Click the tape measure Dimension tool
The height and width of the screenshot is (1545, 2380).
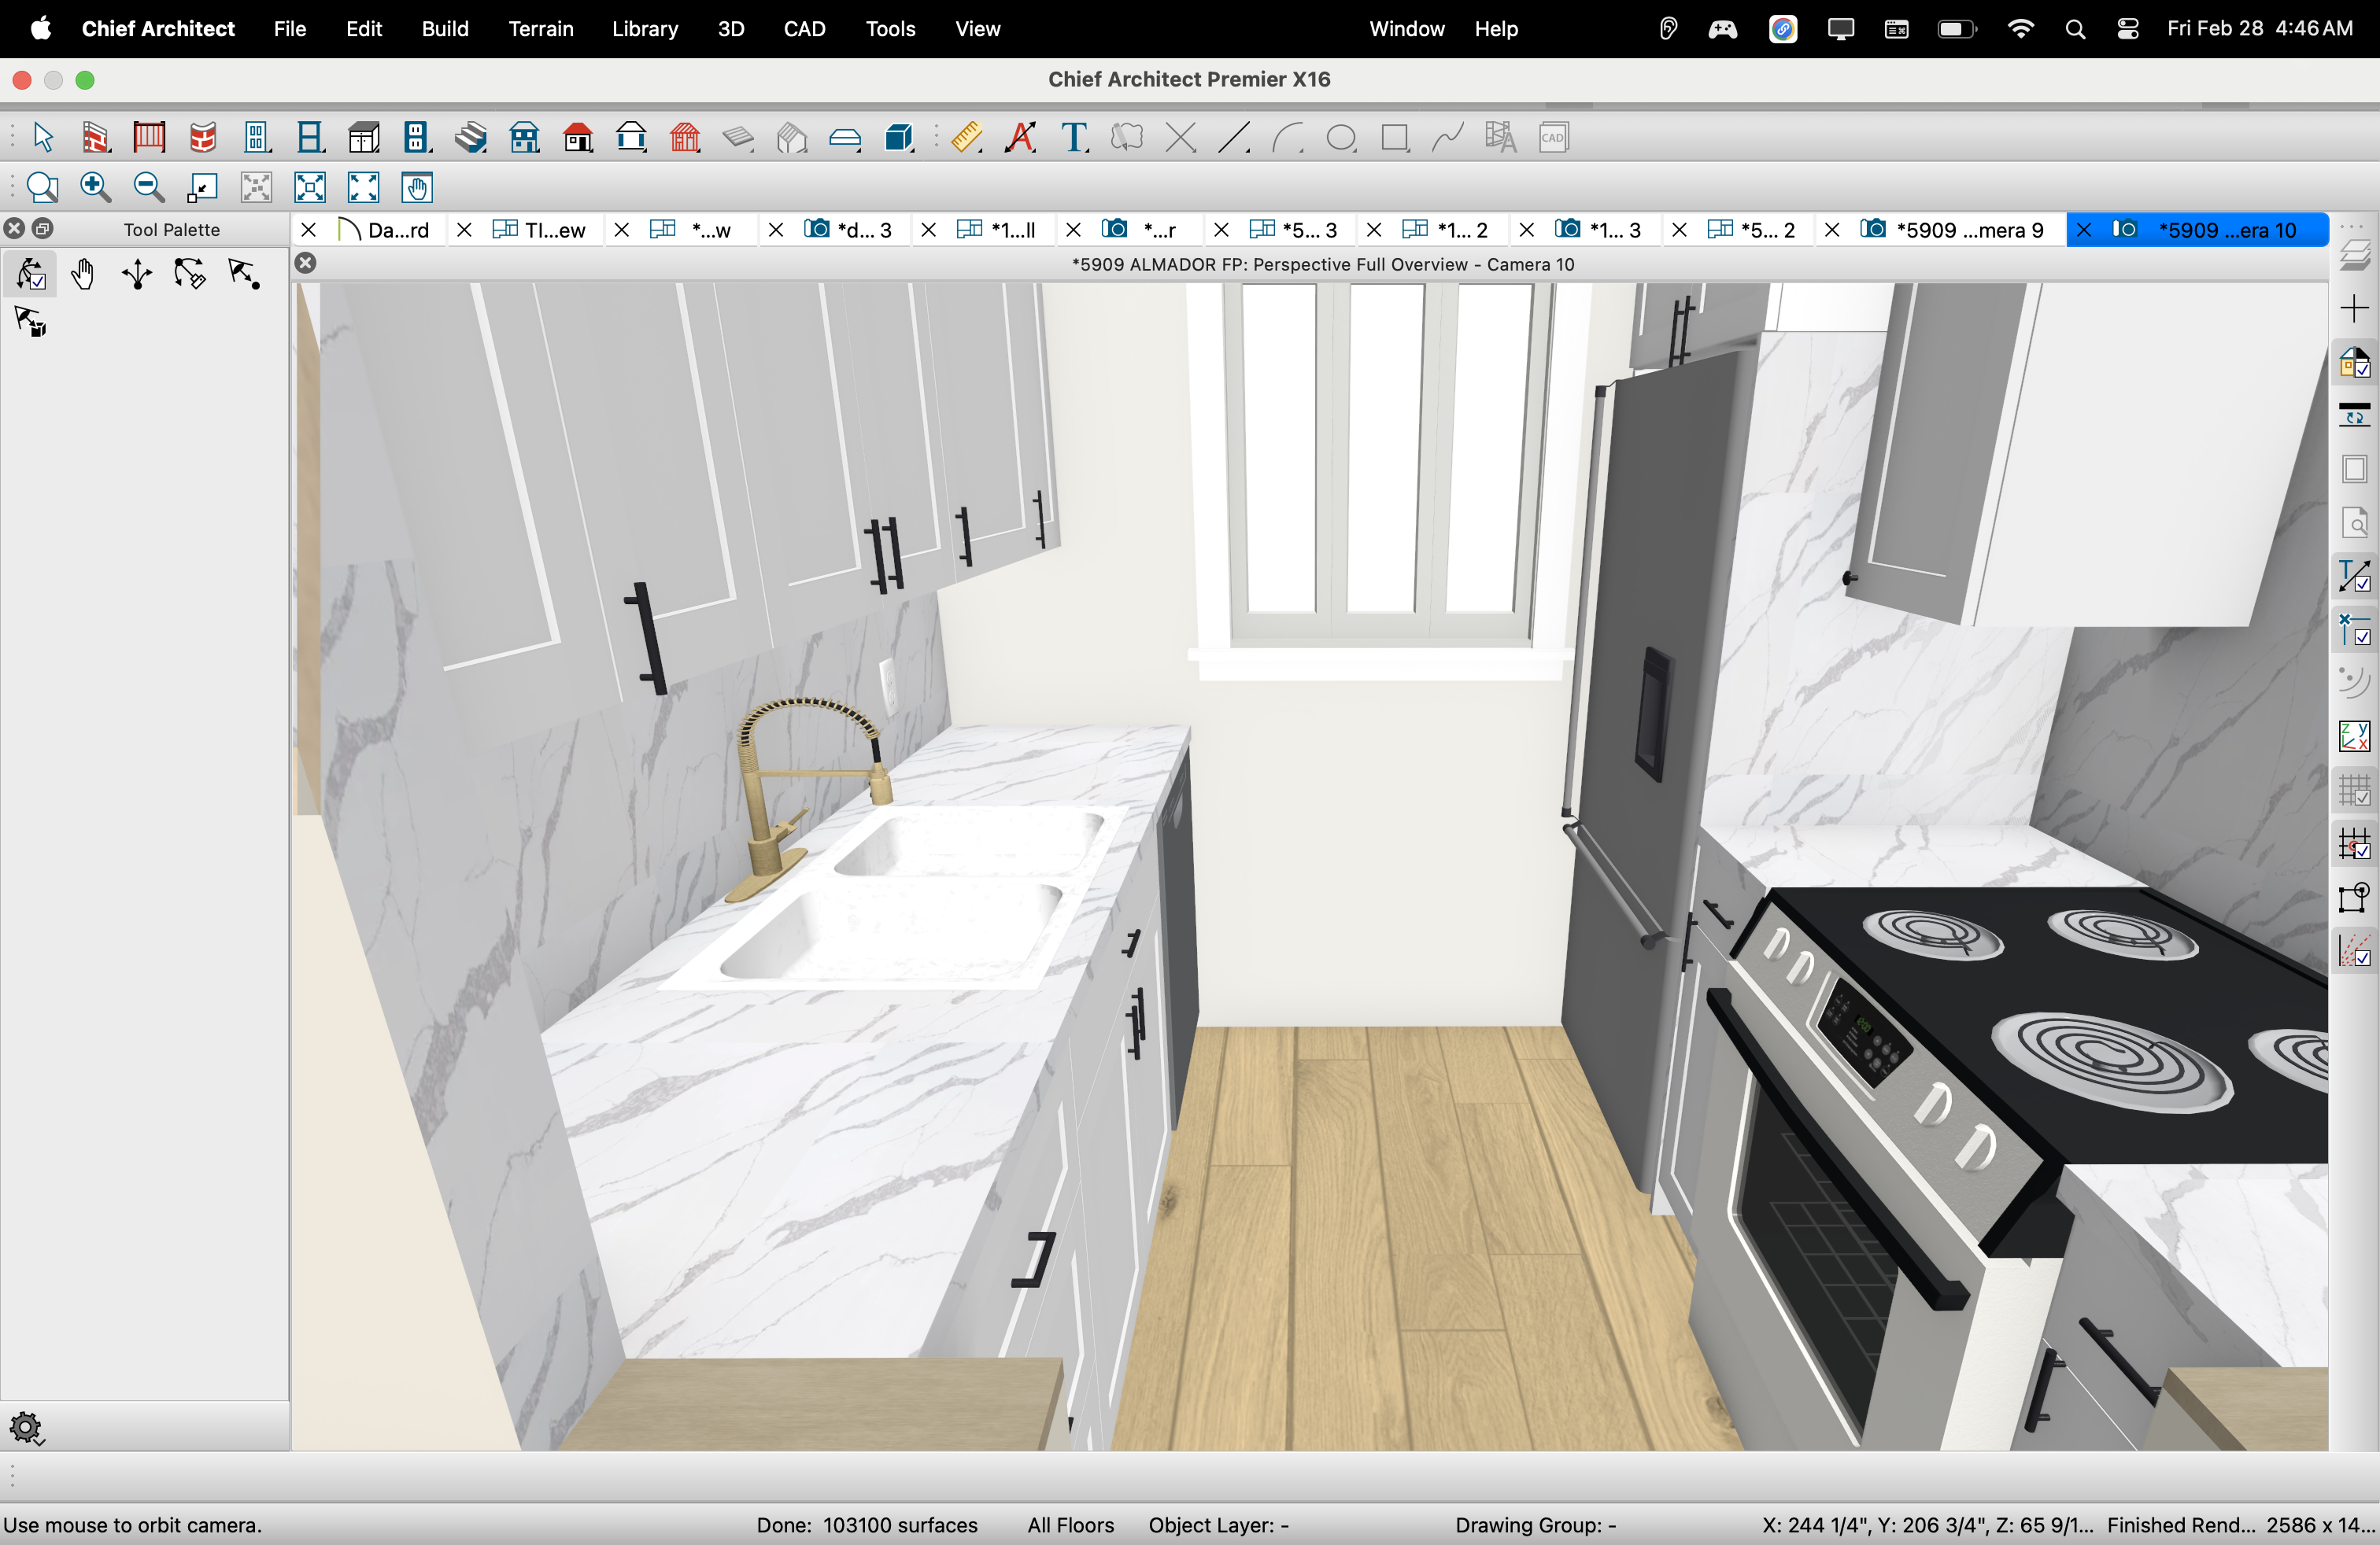pos(965,137)
